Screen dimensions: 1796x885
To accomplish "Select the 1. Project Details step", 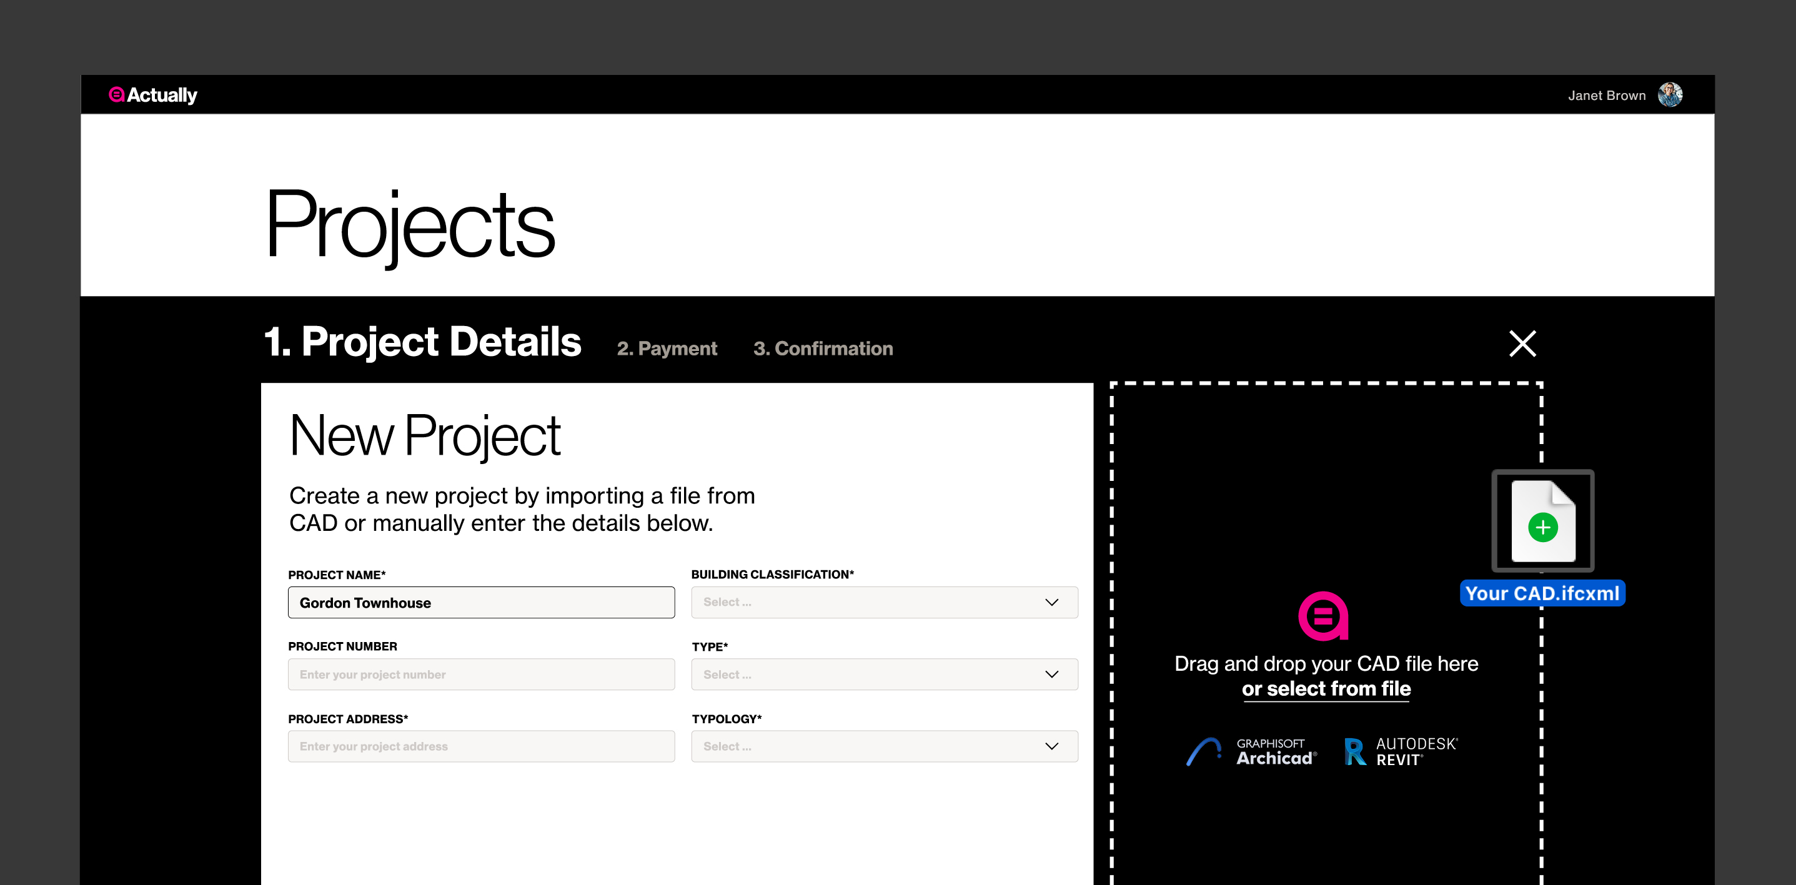I will coord(422,342).
